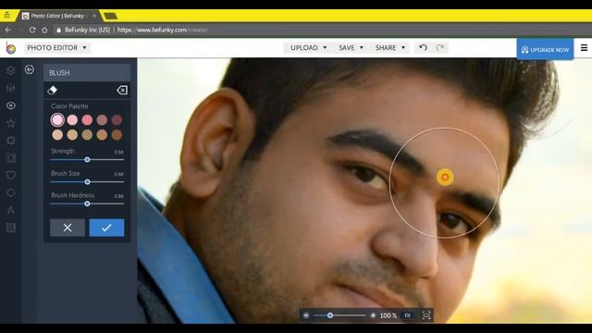Viewport: 592px width, 333px height.
Task: Open the Graphics heart icon in sidebar
Action: [11, 175]
